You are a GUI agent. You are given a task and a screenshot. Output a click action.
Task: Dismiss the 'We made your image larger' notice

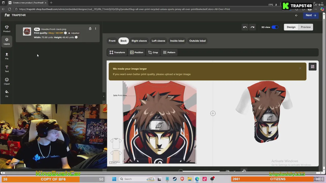click(300, 68)
